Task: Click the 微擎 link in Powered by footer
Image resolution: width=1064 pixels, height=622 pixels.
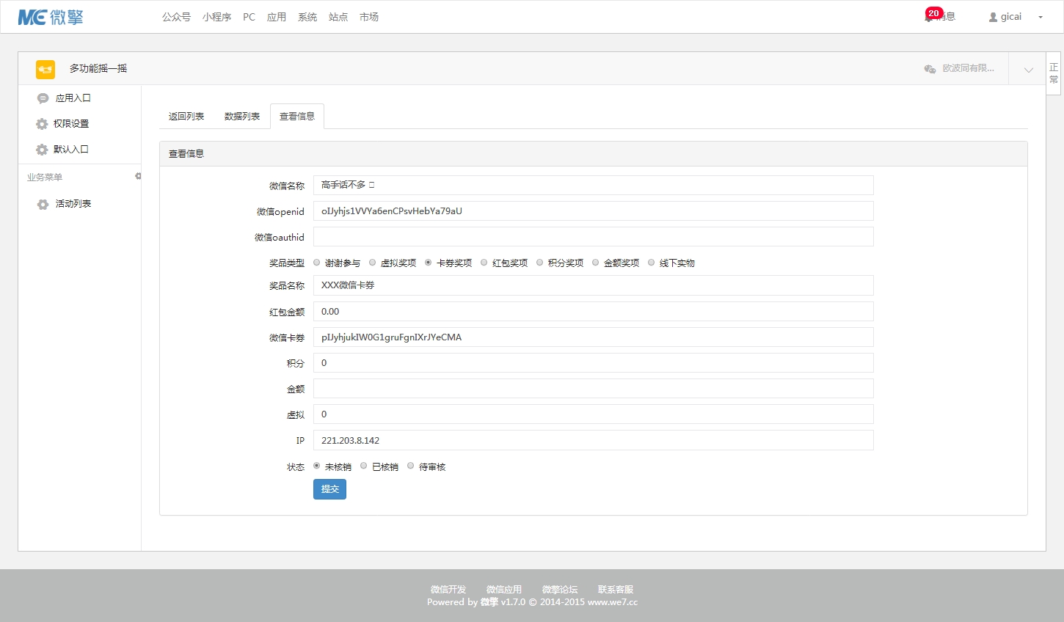Action: pos(489,602)
